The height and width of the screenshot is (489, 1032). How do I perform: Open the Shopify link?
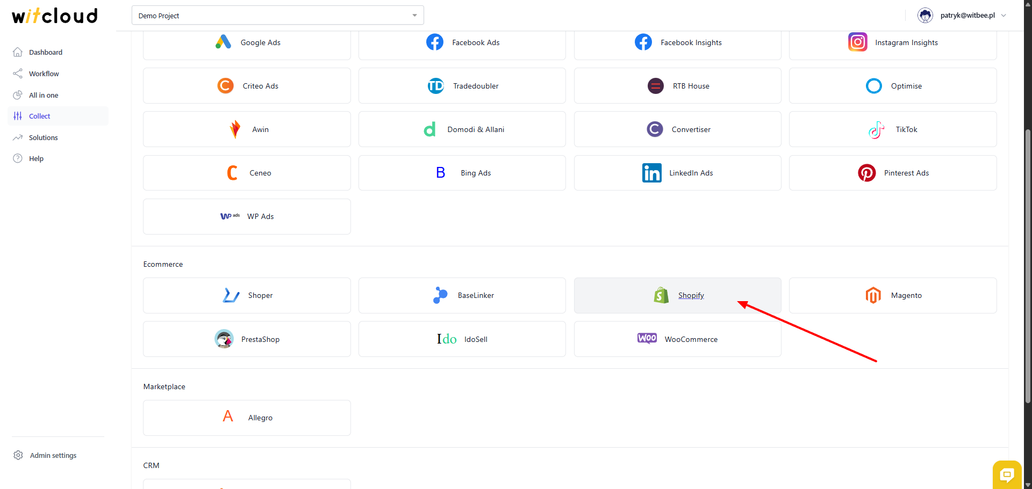click(x=691, y=295)
